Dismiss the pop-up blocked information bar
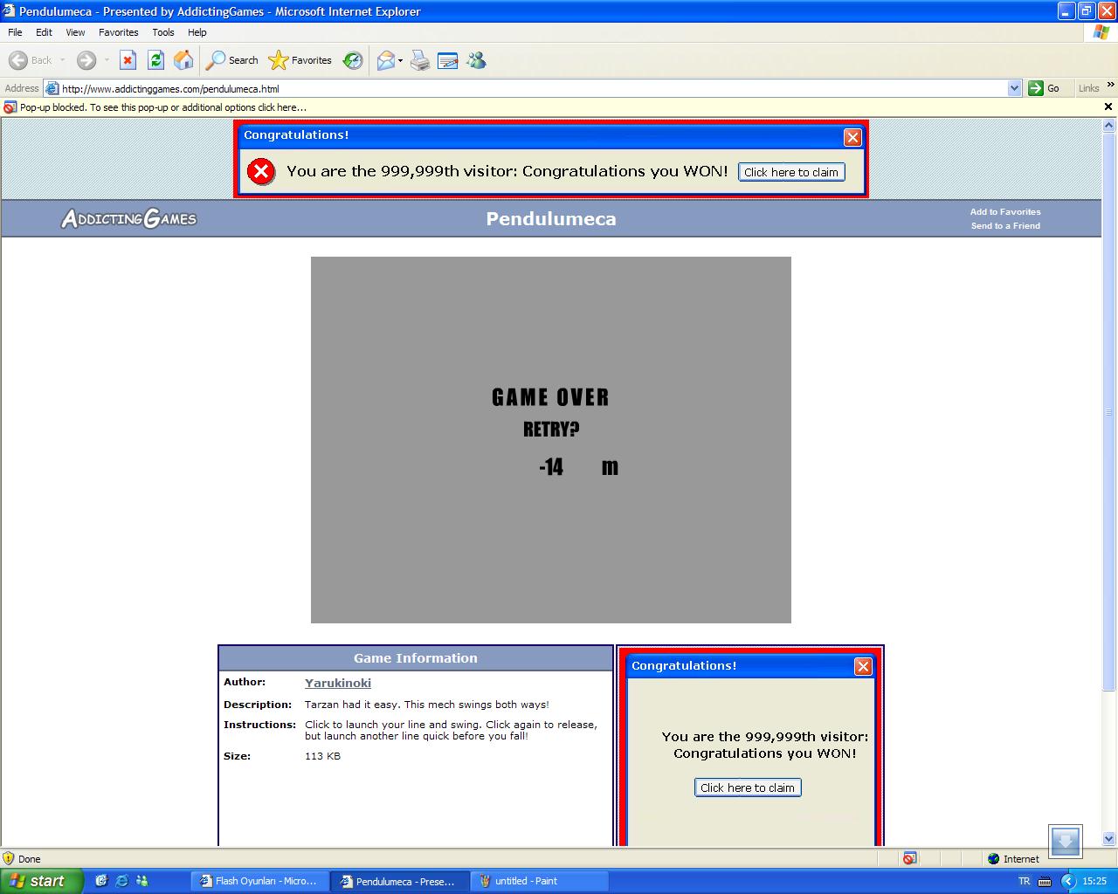The image size is (1118, 894). (x=1108, y=107)
